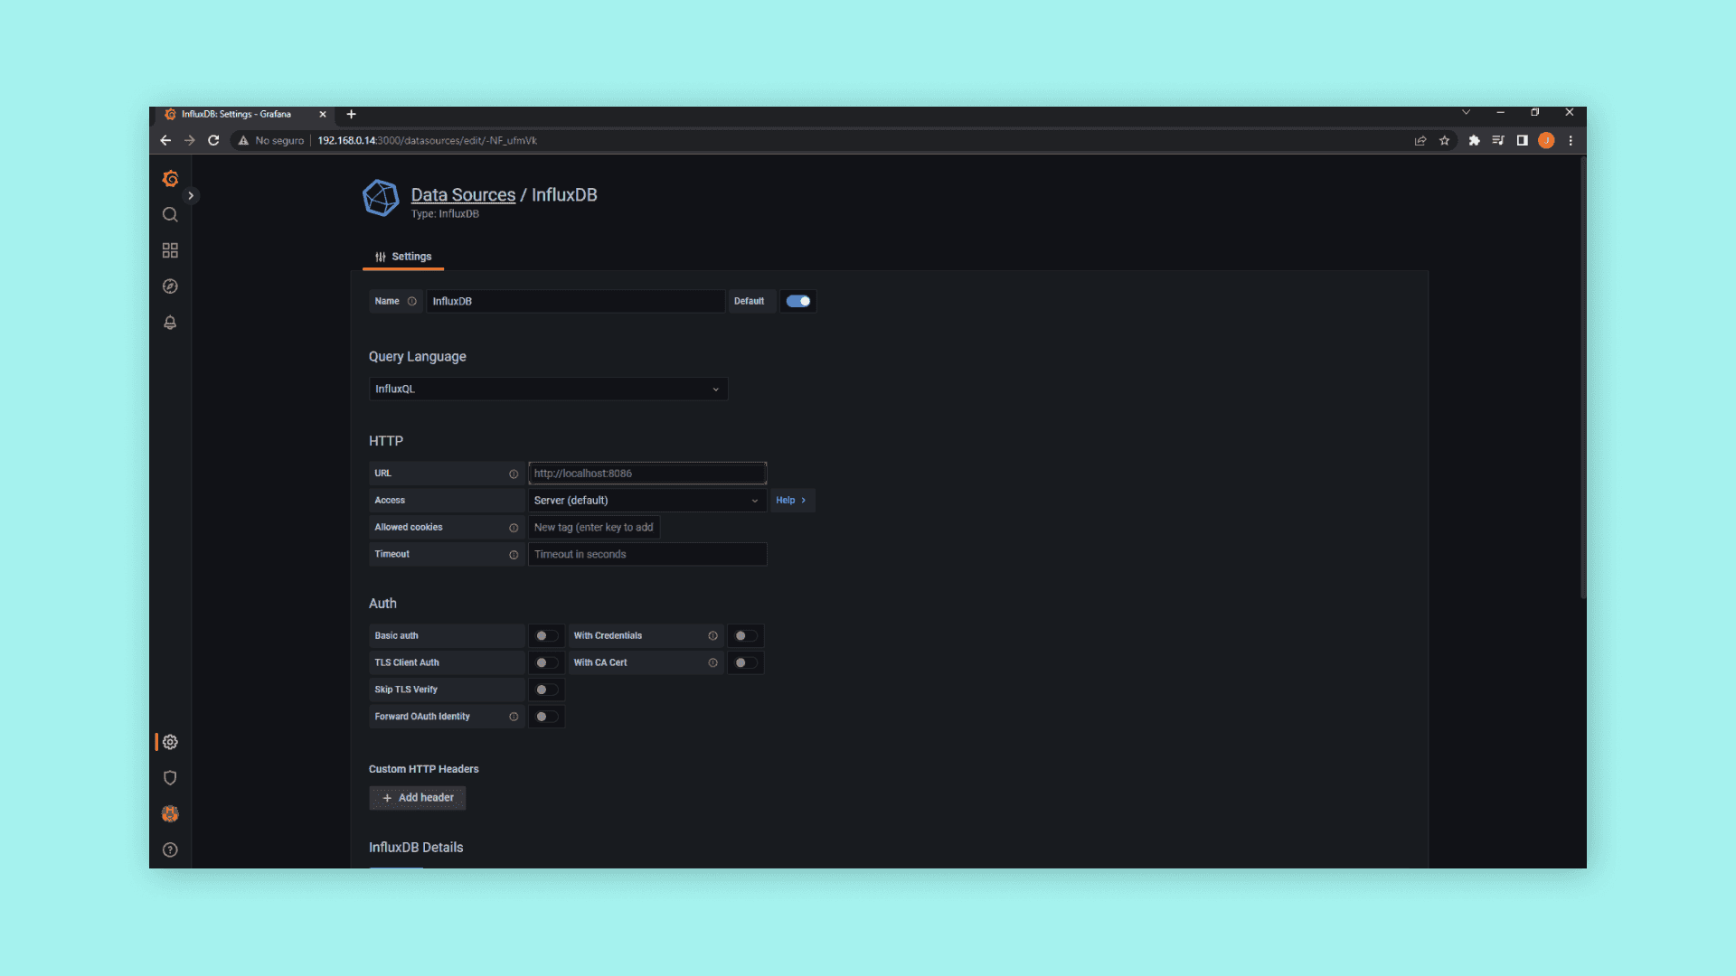Viewport: 1736px width, 976px height.
Task: Enable the Skip TLS Verify toggle
Action: pos(545,690)
